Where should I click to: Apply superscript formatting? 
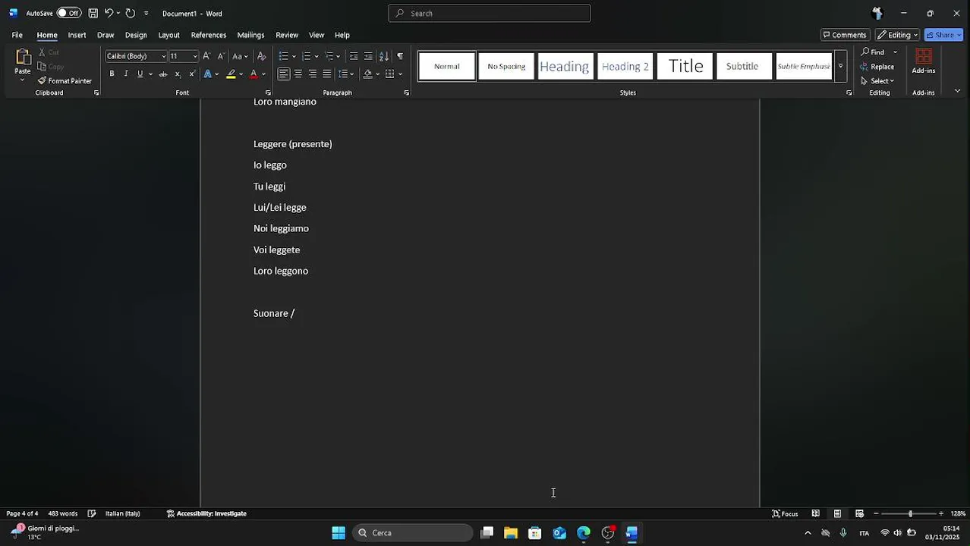click(x=192, y=74)
